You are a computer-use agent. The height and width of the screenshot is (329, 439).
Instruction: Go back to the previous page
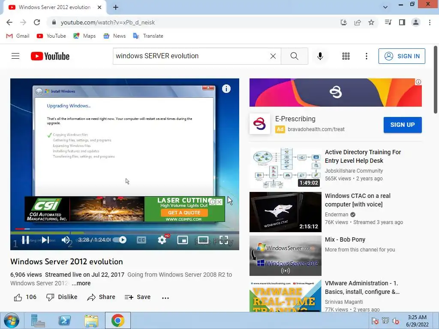coord(9,22)
